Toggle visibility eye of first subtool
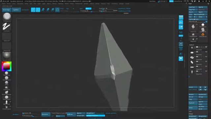This screenshot has height=119, width=211. (x=206, y=47)
